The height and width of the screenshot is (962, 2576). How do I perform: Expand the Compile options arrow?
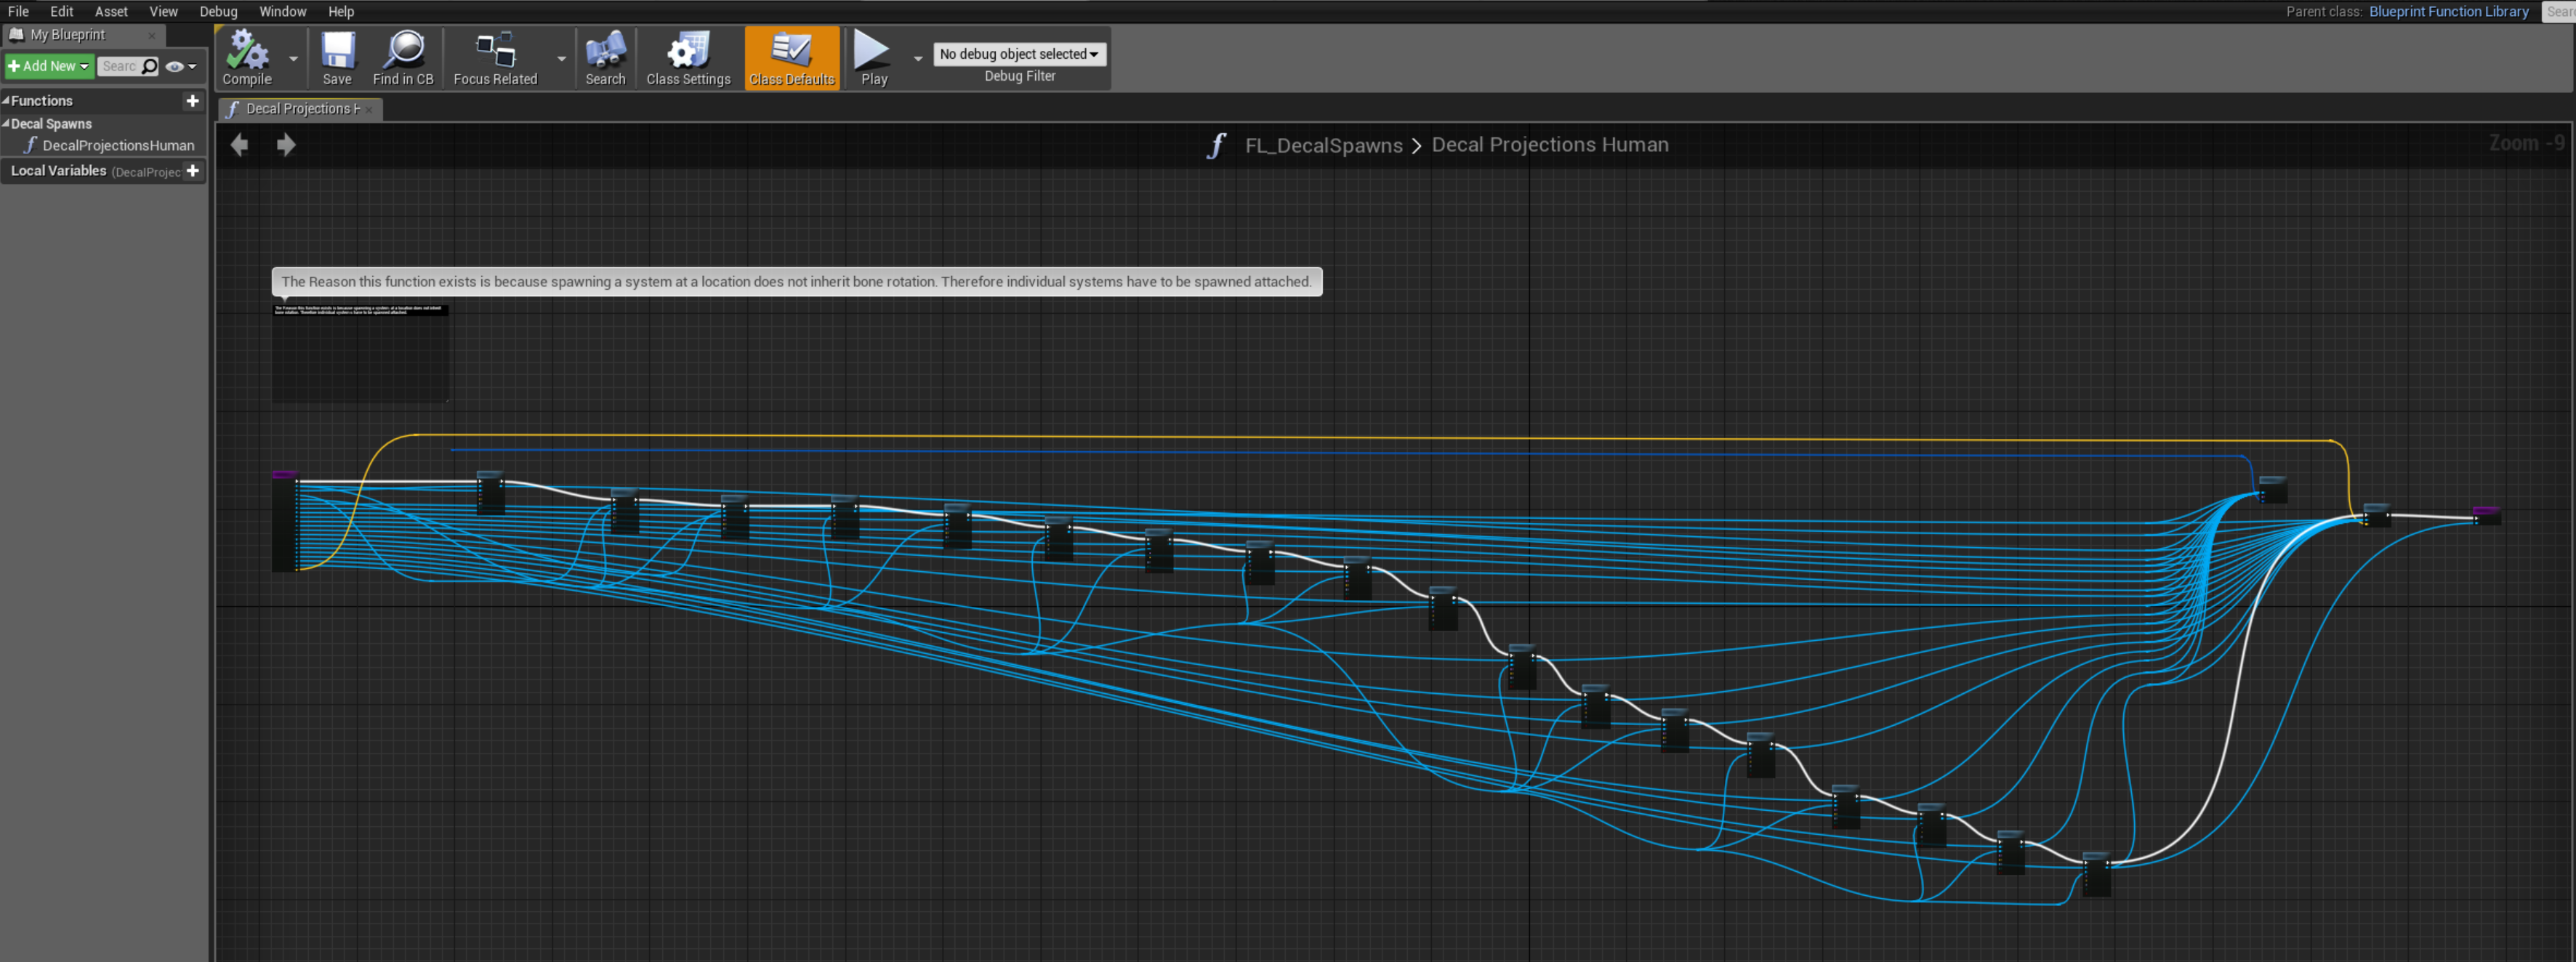(293, 58)
